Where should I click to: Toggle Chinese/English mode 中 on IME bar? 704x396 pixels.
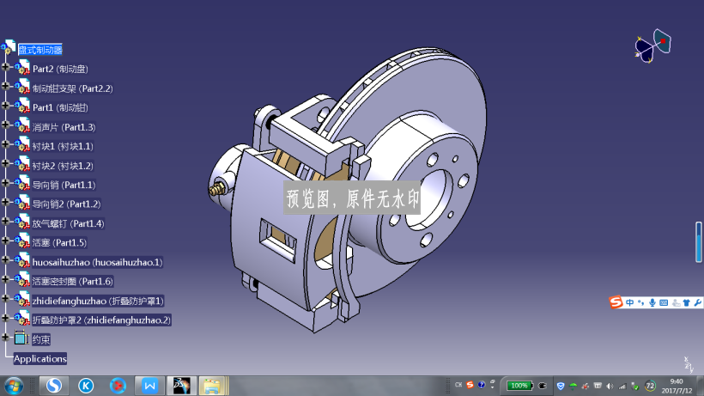[629, 302]
